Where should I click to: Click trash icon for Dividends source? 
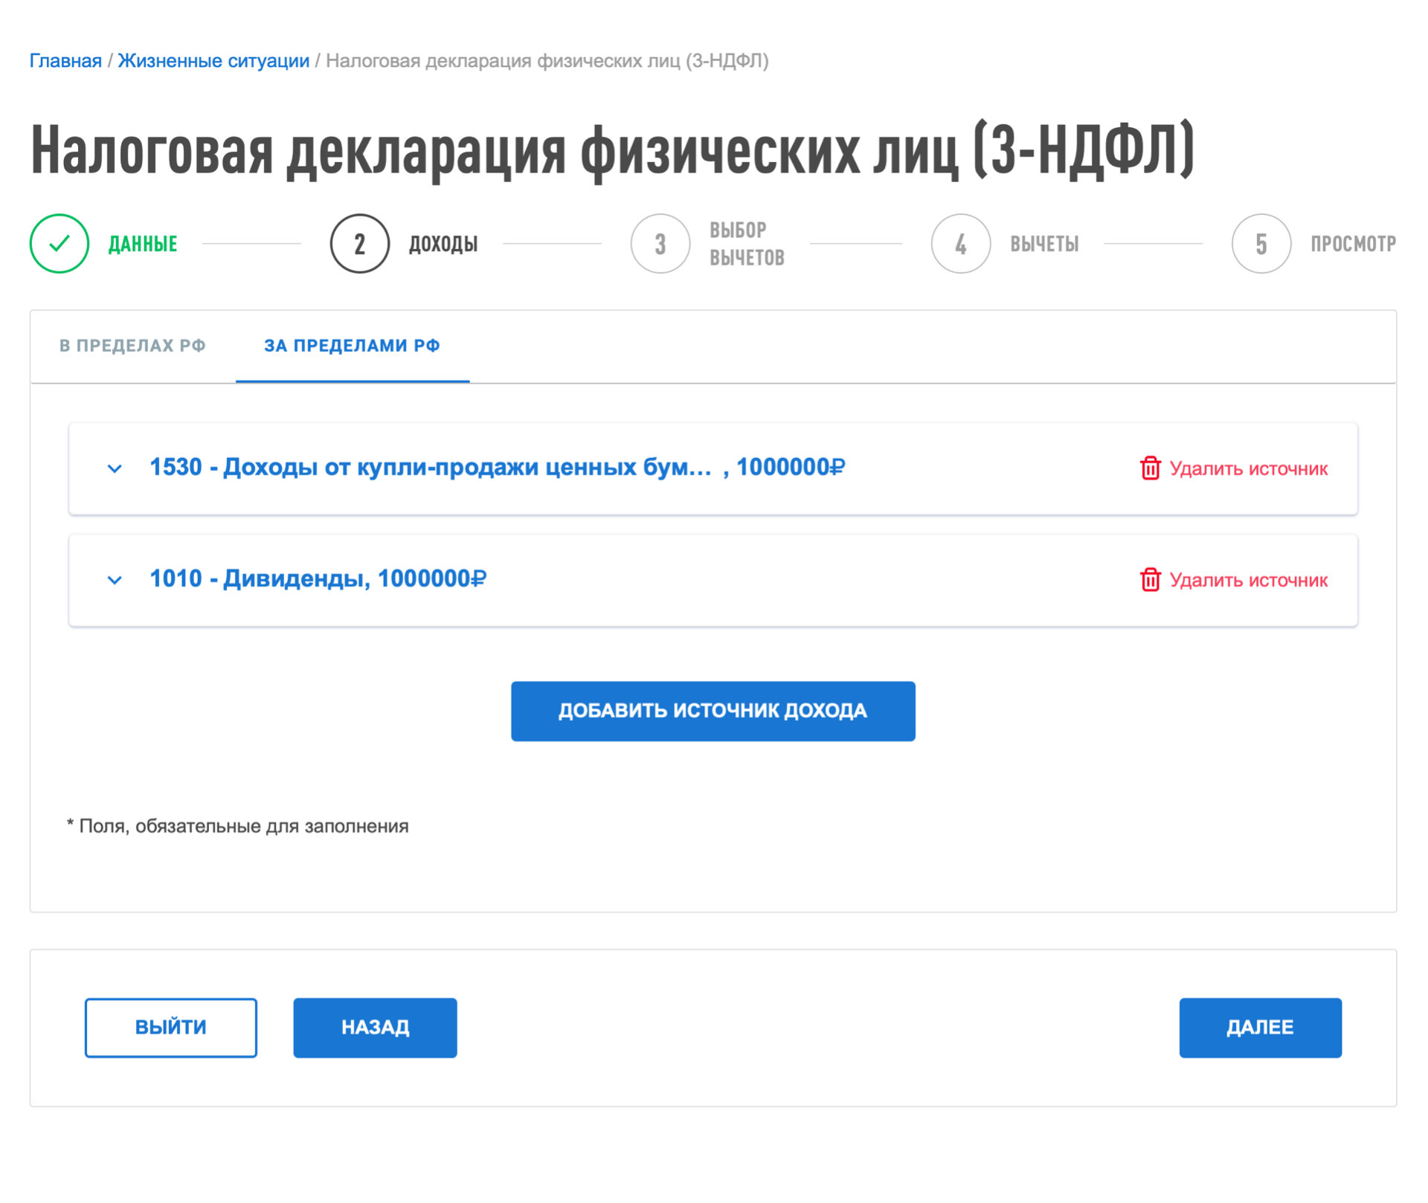(1151, 580)
